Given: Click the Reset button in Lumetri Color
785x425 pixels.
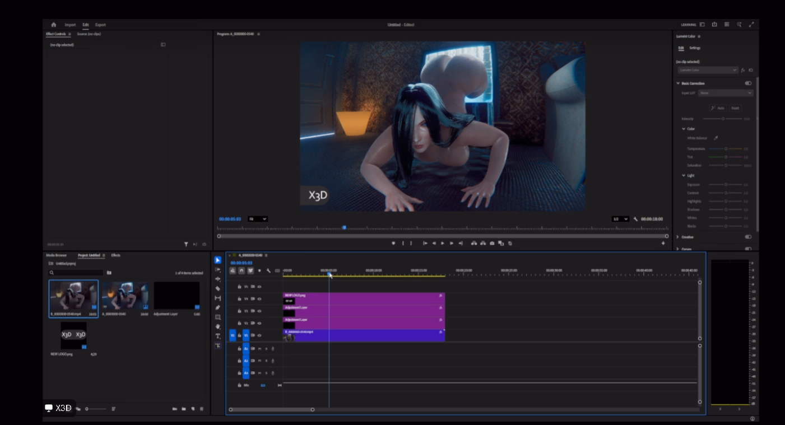Looking at the screenshot, I should (735, 108).
